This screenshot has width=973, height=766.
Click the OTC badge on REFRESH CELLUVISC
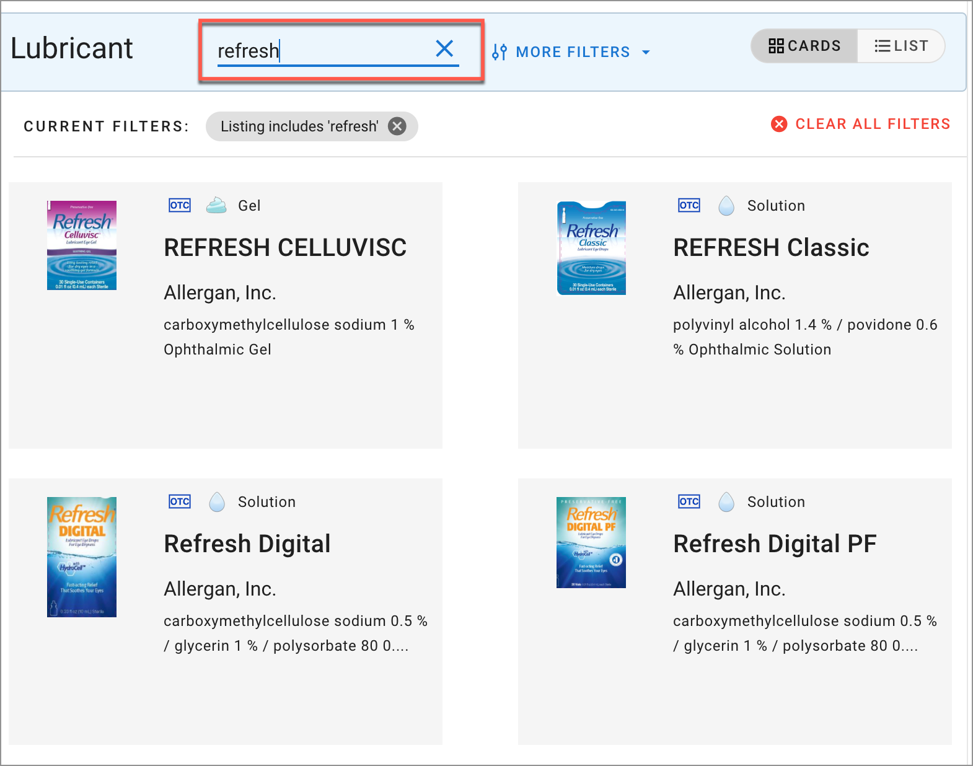coord(180,205)
